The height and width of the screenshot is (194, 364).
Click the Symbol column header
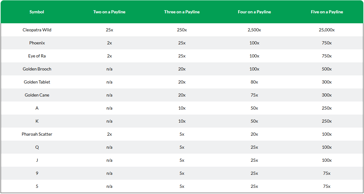37,12
